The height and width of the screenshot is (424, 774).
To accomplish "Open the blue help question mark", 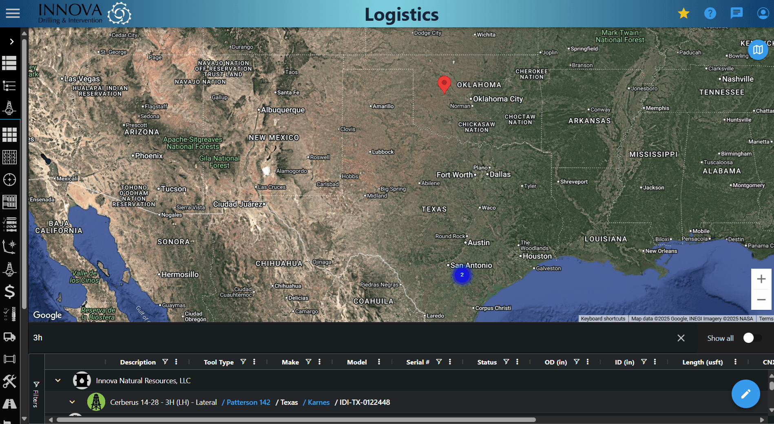I will point(710,13).
